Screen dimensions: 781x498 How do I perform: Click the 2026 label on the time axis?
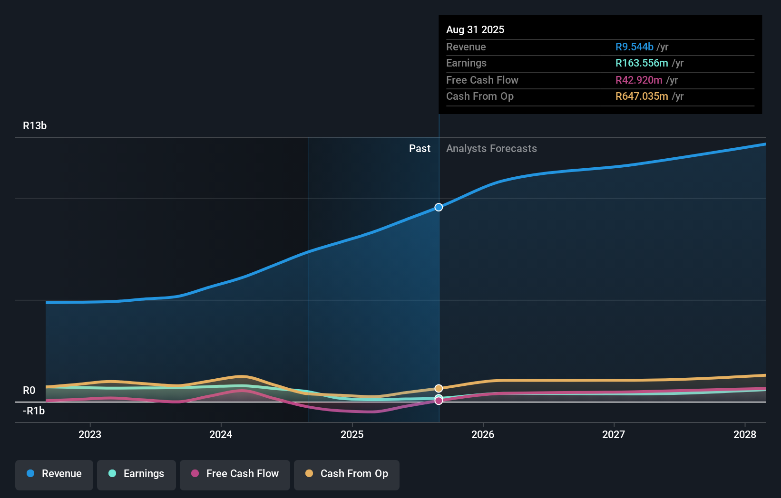[482, 434]
